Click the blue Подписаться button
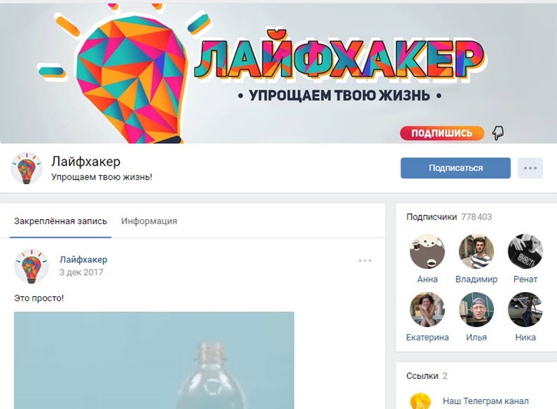Image resolution: width=557 pixels, height=409 pixels. coord(455,168)
